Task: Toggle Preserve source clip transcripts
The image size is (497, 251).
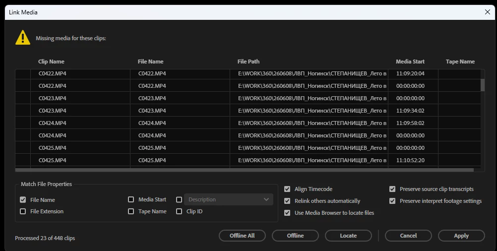Action: tap(392, 189)
